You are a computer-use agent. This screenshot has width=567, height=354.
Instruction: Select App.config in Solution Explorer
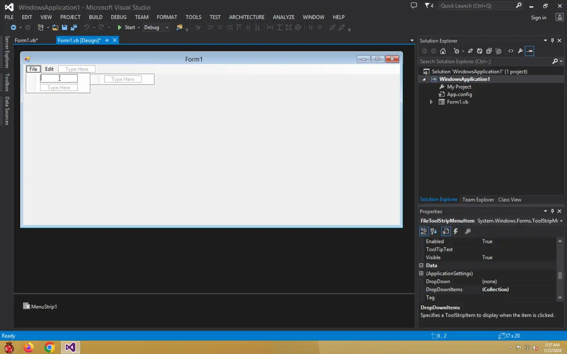459,94
